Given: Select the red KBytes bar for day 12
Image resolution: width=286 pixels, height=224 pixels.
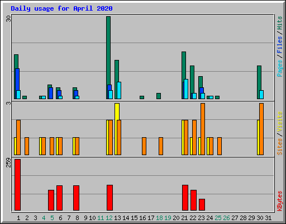Looking at the screenshot, I should (x=109, y=198).
